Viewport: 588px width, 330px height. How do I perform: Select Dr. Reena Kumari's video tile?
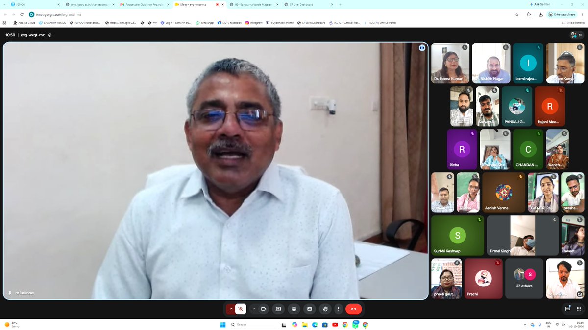(450, 63)
